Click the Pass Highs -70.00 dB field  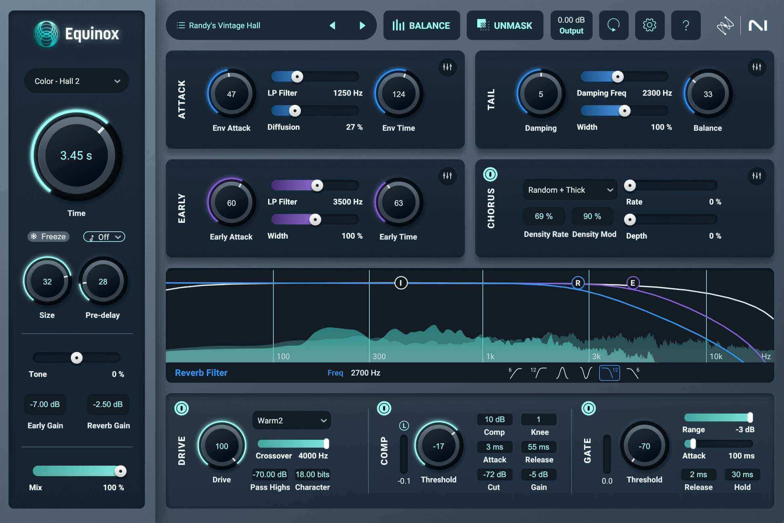(269, 474)
